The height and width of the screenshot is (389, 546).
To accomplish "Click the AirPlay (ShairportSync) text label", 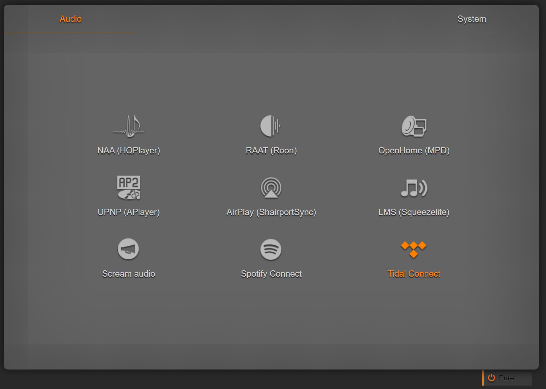I will 271,212.
